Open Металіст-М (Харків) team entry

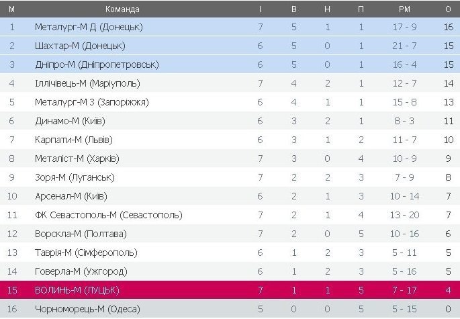tap(77, 158)
